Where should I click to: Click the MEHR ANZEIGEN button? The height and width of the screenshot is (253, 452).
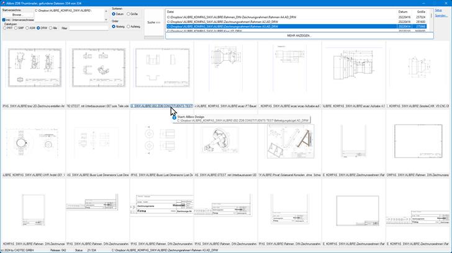point(299,36)
